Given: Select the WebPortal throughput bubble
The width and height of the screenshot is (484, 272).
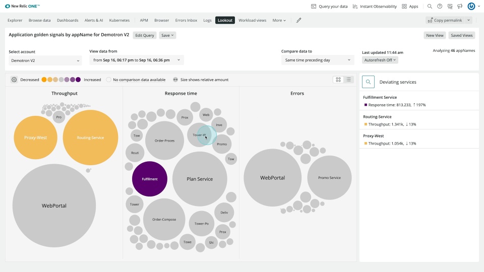Looking at the screenshot, I should point(54,206).
